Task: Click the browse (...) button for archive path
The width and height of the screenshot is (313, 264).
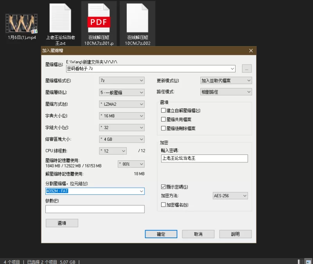Action: pos(246,69)
